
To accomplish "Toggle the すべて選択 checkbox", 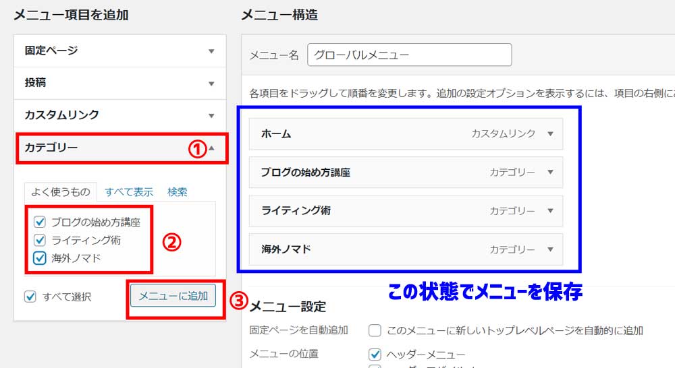I will click(x=30, y=297).
